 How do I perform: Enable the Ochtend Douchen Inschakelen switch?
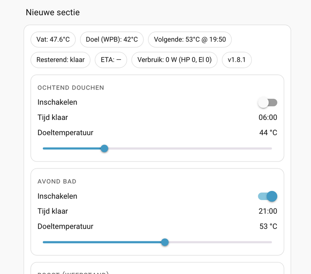[x=267, y=102]
